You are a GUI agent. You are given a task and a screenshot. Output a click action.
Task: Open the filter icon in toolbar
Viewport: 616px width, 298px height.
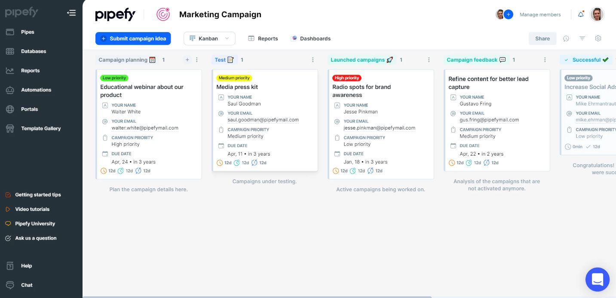tap(582, 38)
